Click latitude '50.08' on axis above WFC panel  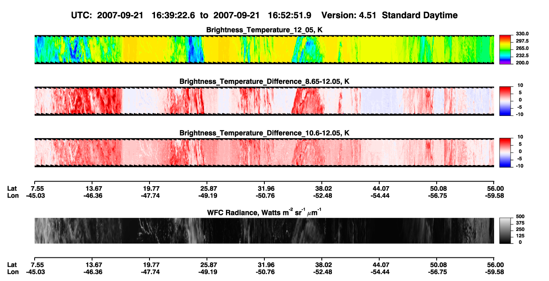pyautogui.click(x=438, y=188)
